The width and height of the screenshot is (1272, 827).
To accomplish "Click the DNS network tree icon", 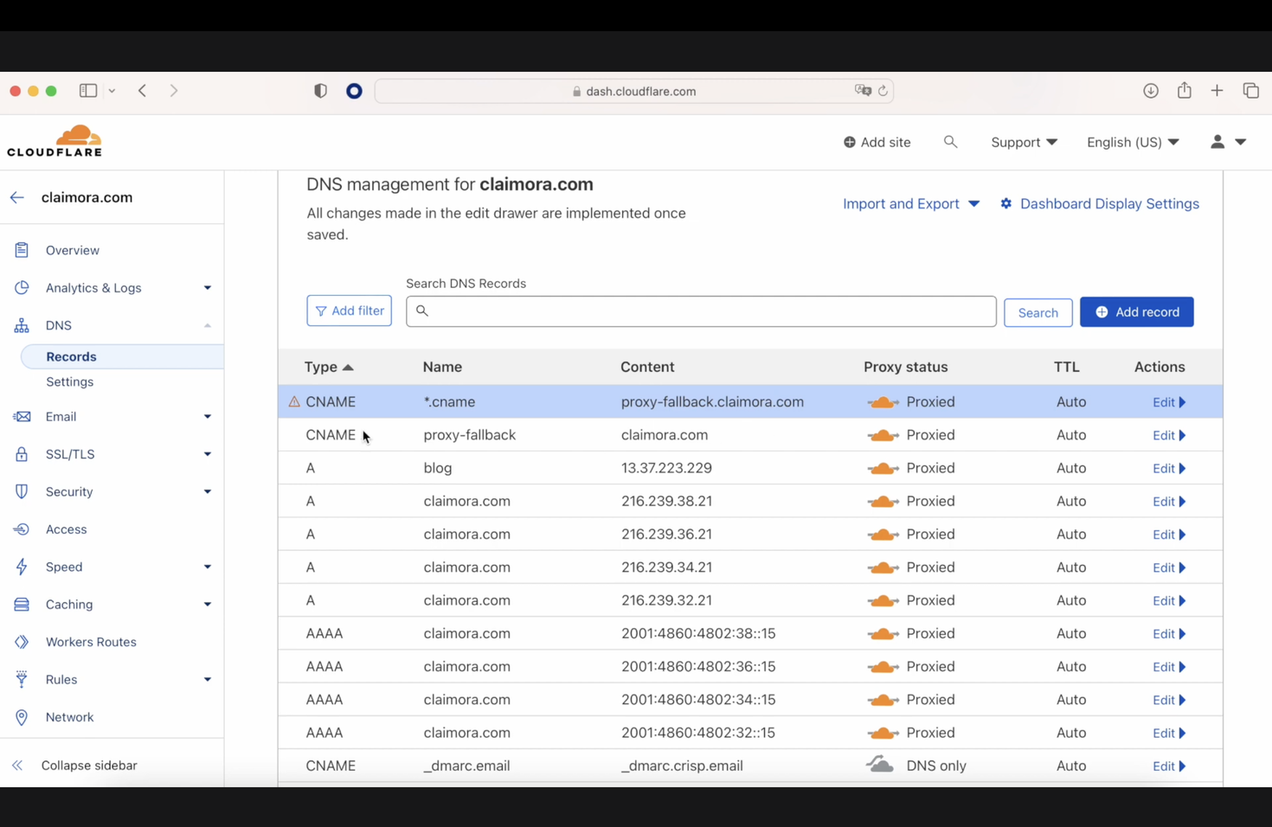I will pyautogui.click(x=22, y=325).
